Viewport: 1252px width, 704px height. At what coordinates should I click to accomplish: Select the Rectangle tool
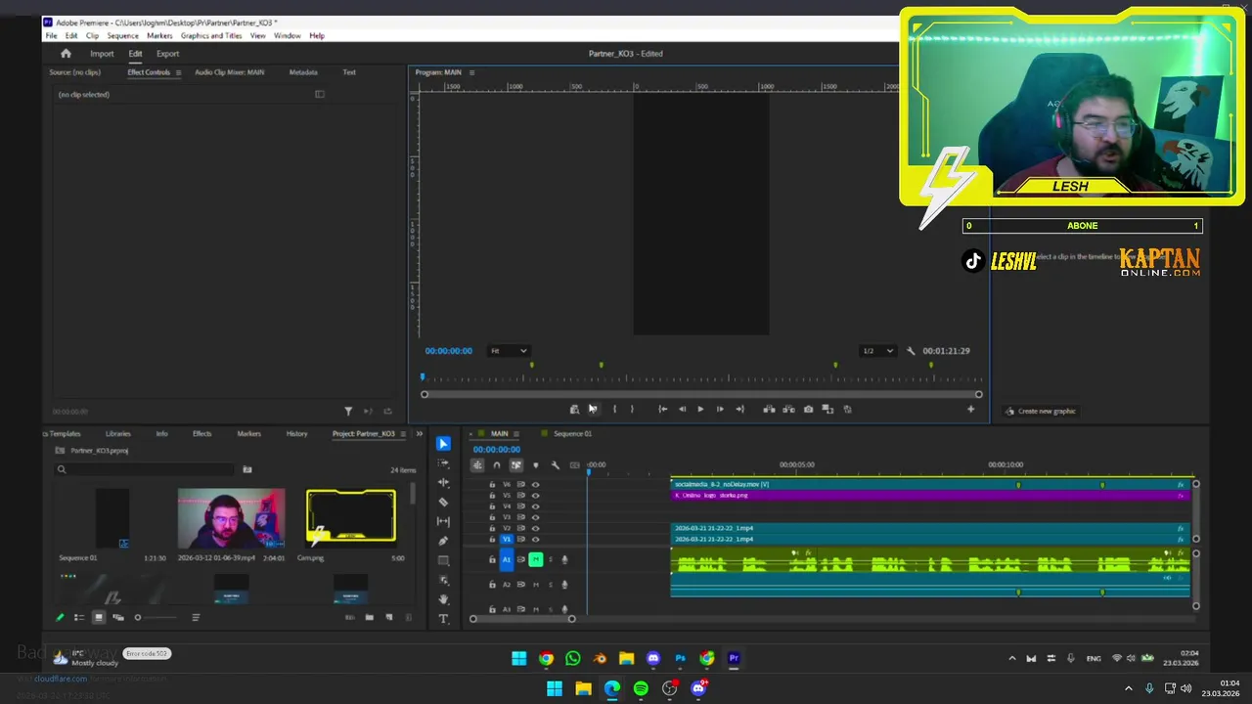[x=443, y=560]
